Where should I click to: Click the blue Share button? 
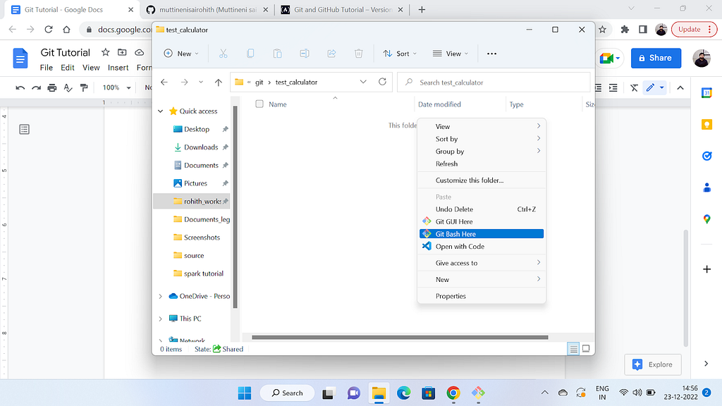[656, 58]
